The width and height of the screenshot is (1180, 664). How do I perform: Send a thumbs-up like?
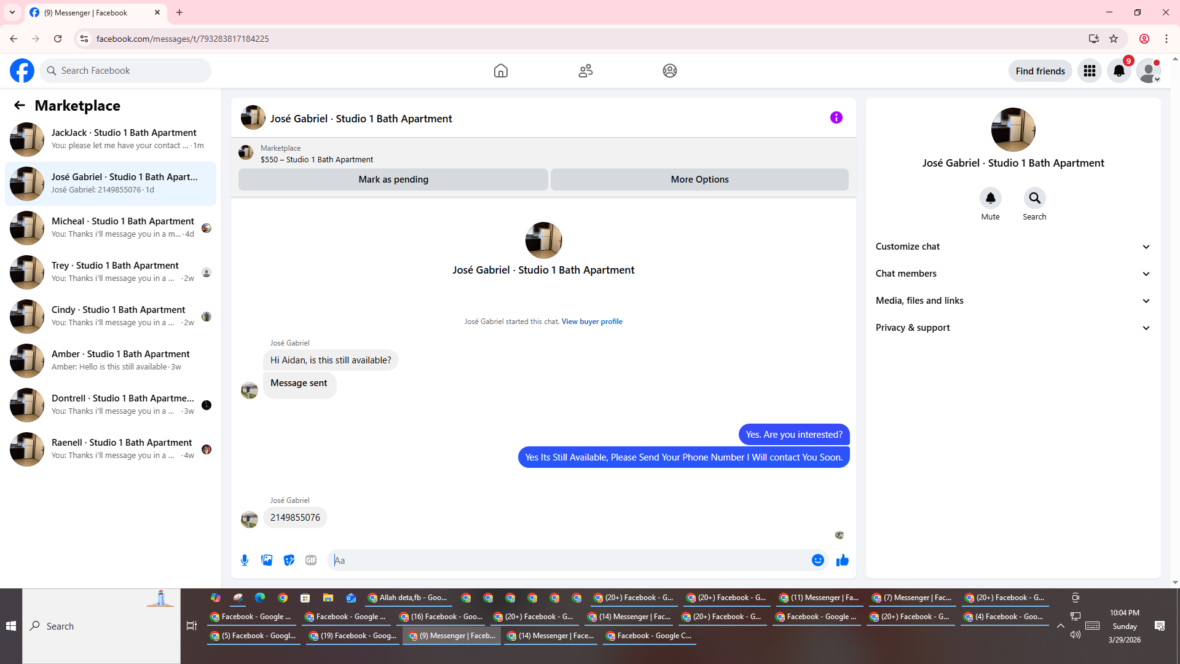[x=843, y=560]
